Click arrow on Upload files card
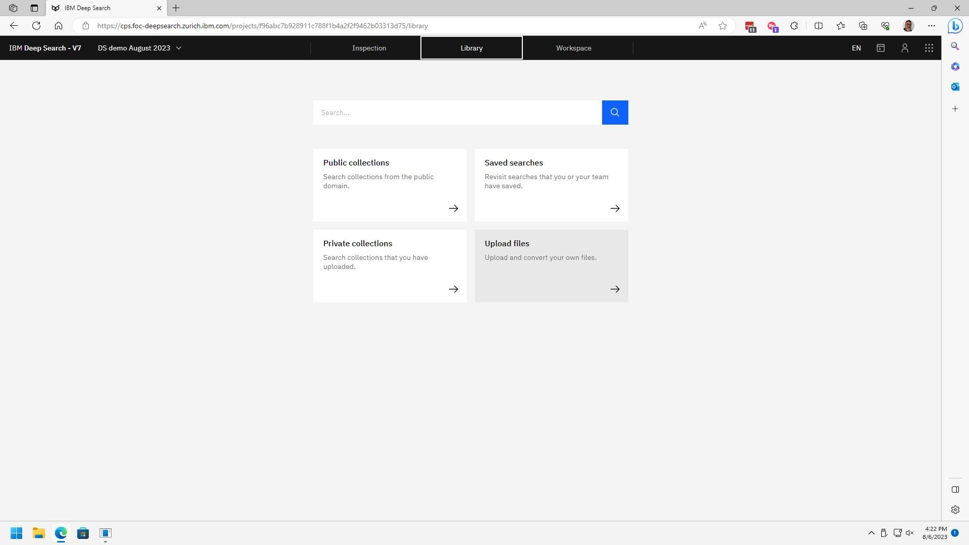This screenshot has width=969, height=545. (615, 289)
